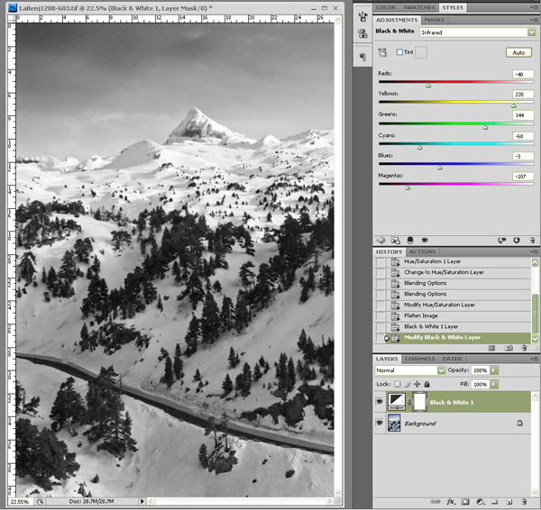Click the Cyans value input field
The width and height of the screenshot is (541, 510).
coord(523,136)
